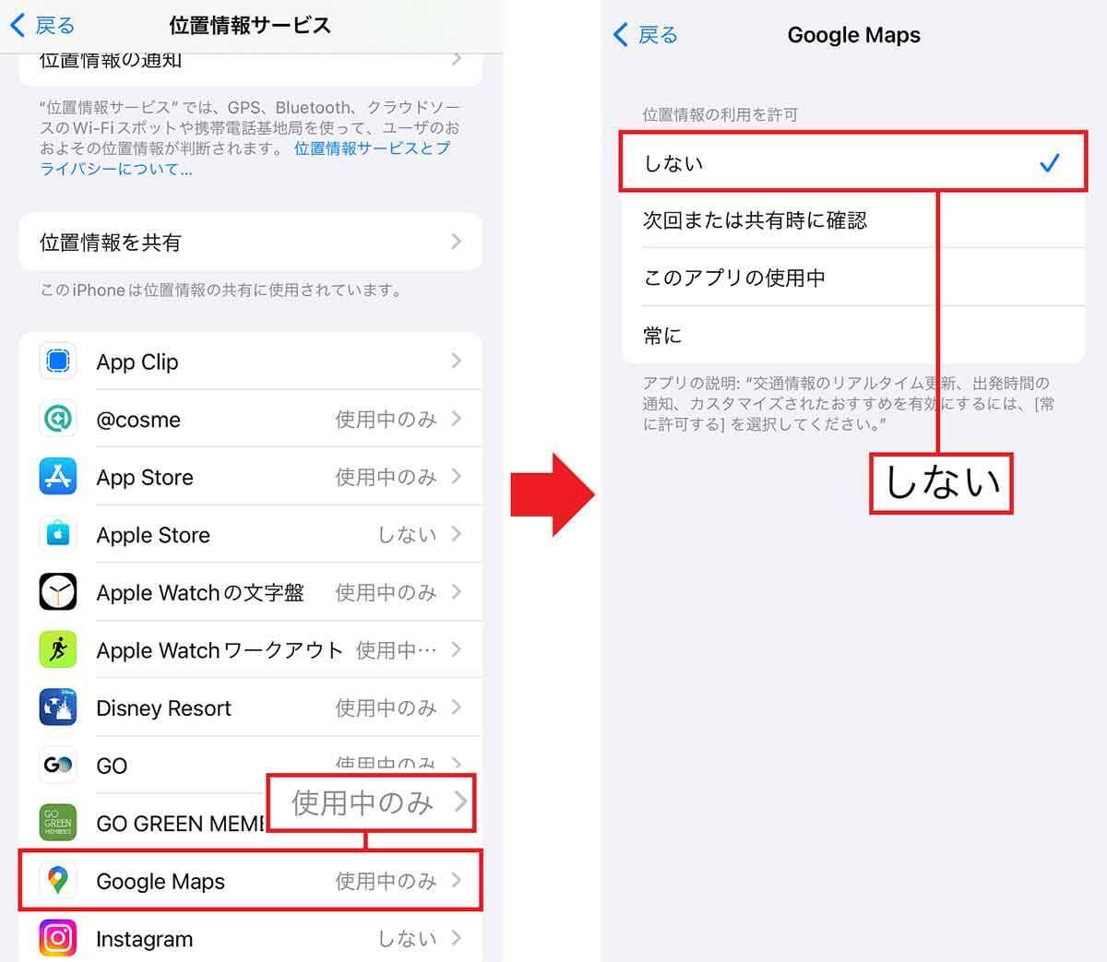Viewport: 1107px width, 962px height.
Task: Tap the Apple Watch face clock icon
Action: [x=58, y=592]
